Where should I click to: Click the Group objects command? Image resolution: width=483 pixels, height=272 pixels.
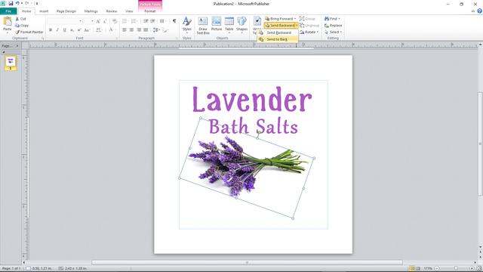tap(307, 19)
